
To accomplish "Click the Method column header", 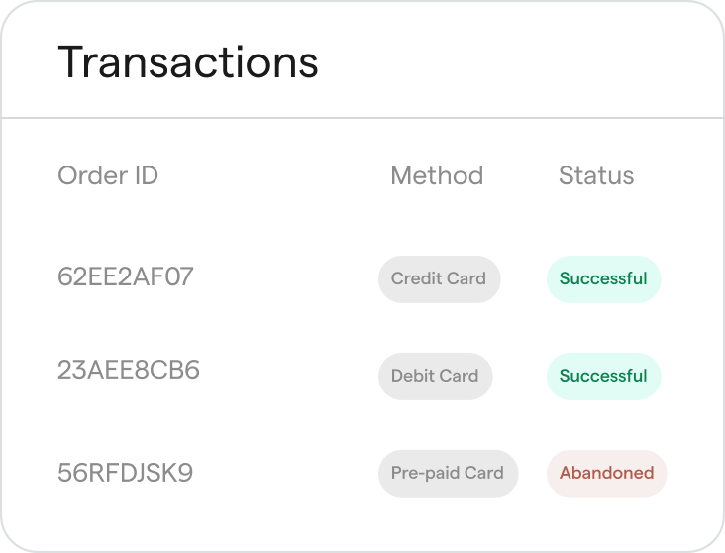I will click(437, 176).
